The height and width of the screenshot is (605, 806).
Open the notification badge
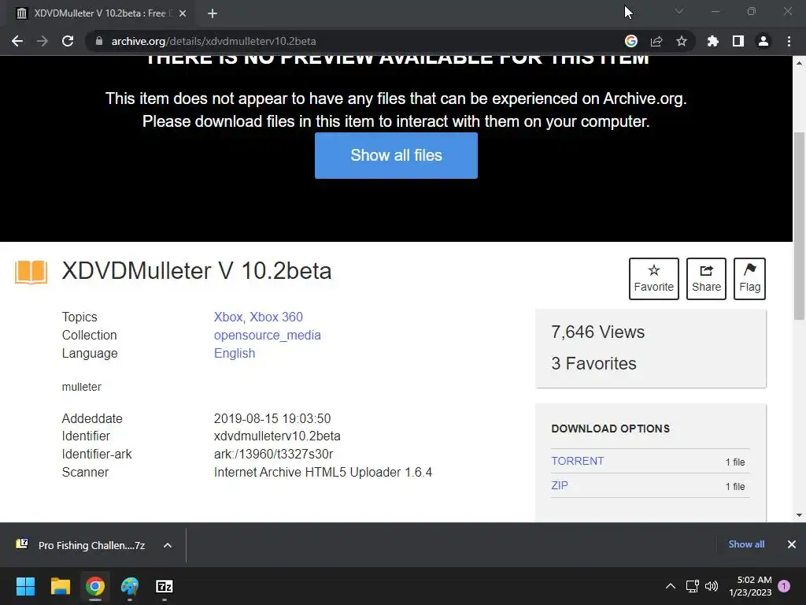[784, 586]
